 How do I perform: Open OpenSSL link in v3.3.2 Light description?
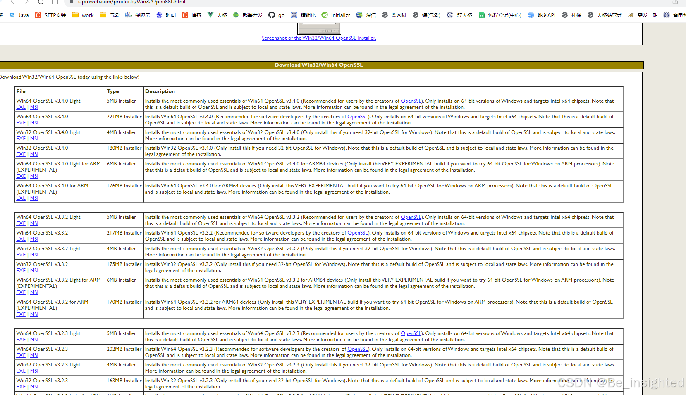click(411, 217)
